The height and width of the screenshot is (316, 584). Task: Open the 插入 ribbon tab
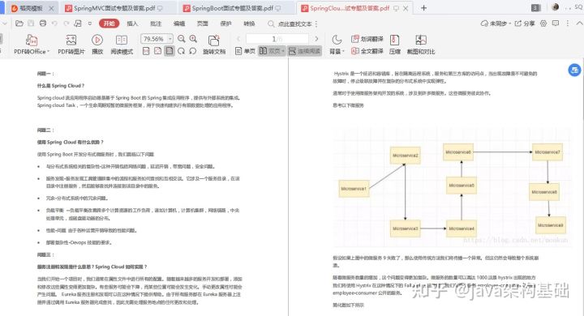pyautogui.click(x=132, y=23)
